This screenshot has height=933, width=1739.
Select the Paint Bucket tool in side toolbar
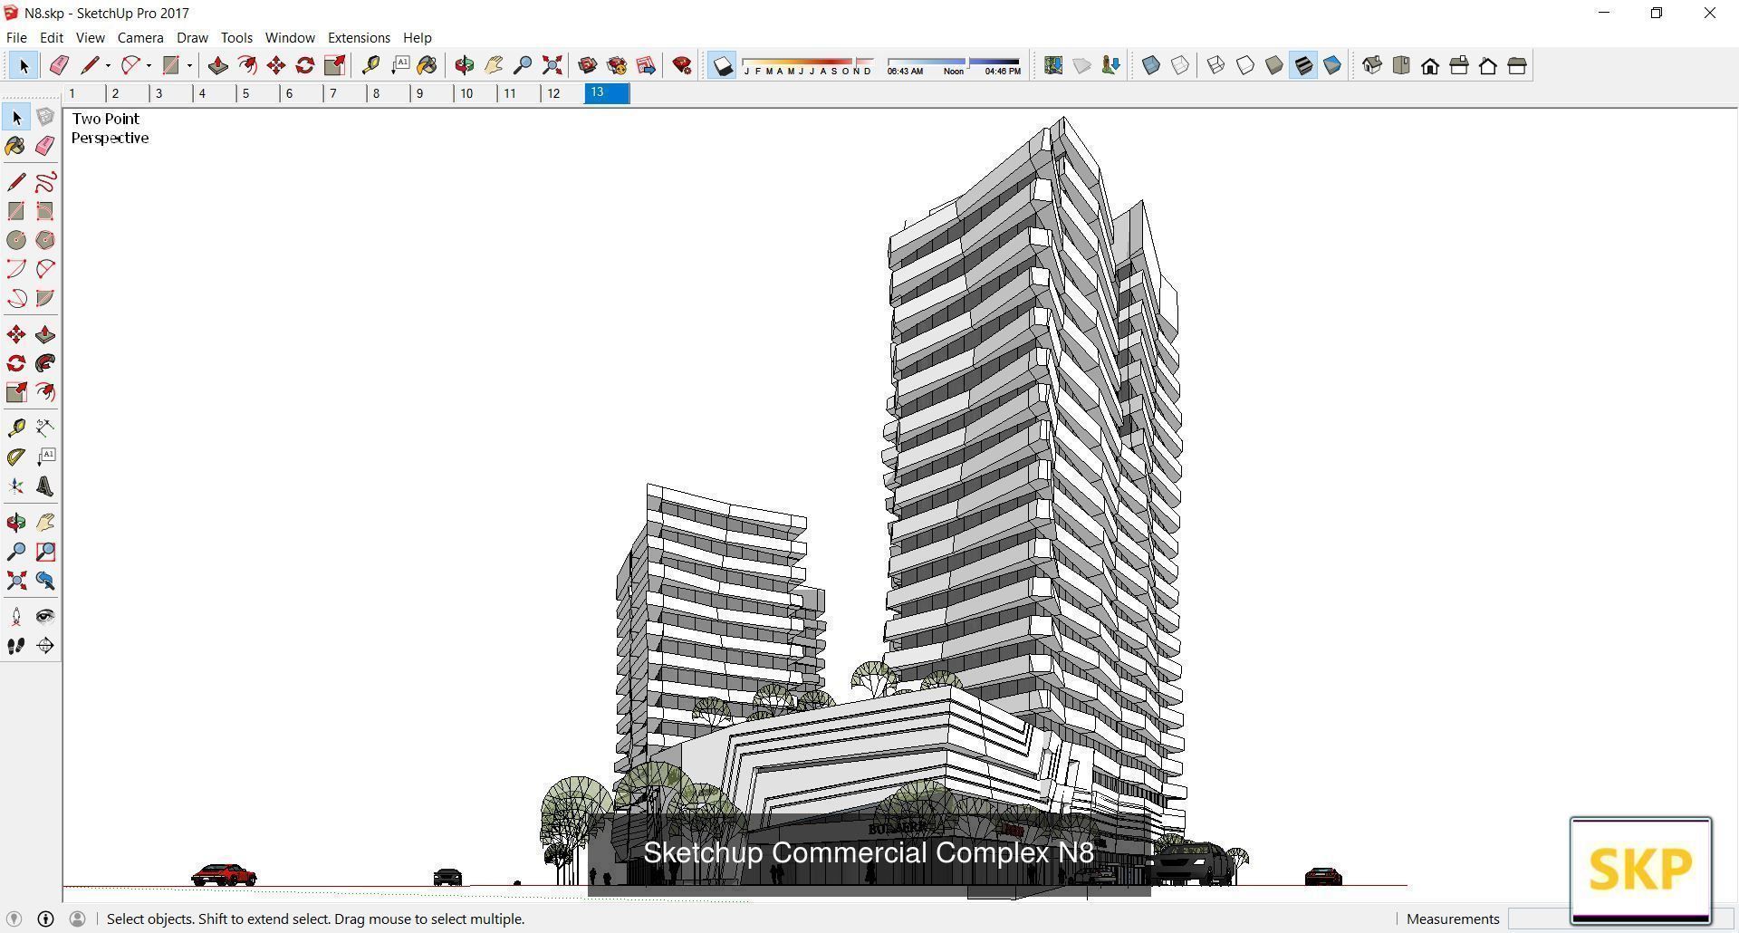(15, 147)
